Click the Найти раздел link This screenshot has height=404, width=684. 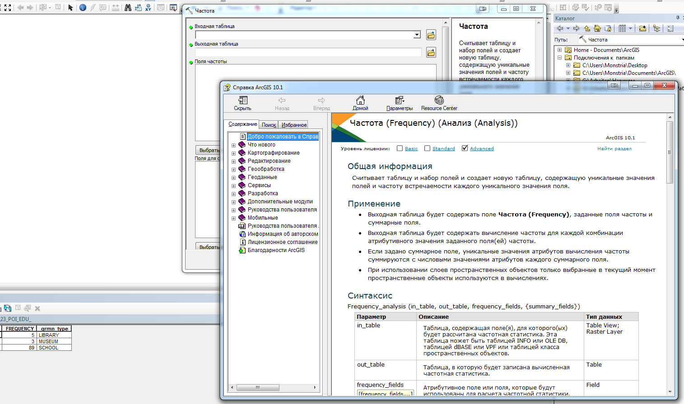coord(614,149)
